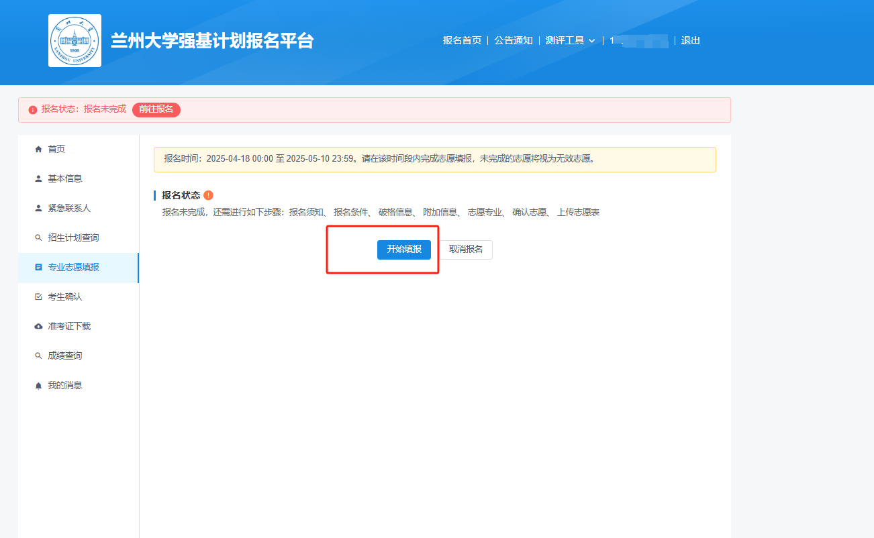This screenshot has height=538, width=874.
Task: Click the orange warning icon beside 报名状态
Action: pos(208,195)
